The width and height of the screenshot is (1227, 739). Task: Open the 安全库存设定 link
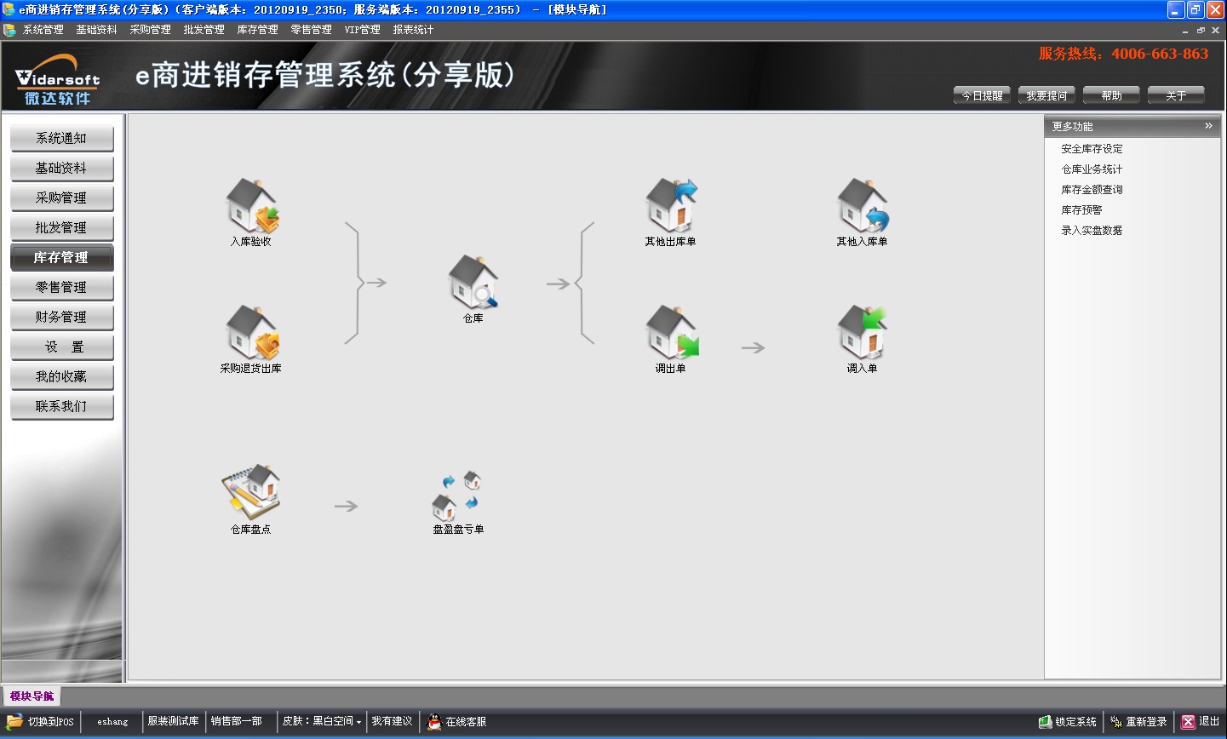pos(1092,149)
